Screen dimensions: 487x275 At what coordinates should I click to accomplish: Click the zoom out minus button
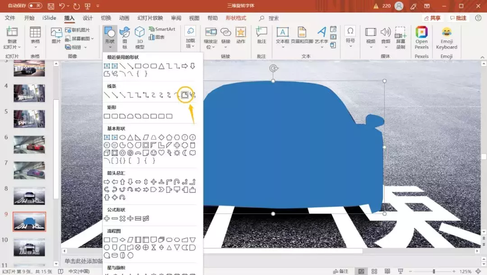[x=410, y=271]
